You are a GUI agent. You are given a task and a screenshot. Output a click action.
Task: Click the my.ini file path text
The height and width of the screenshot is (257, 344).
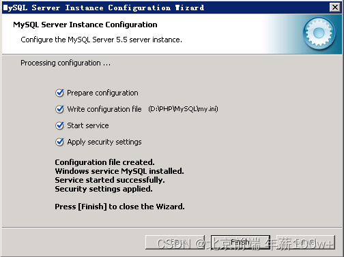pyautogui.click(x=183, y=109)
